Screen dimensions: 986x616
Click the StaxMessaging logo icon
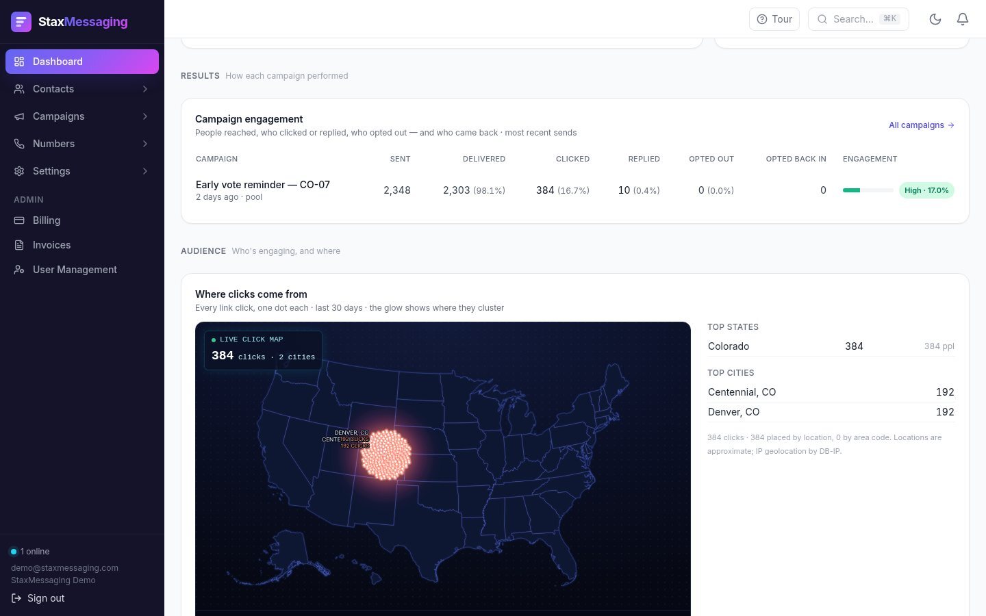click(x=21, y=22)
